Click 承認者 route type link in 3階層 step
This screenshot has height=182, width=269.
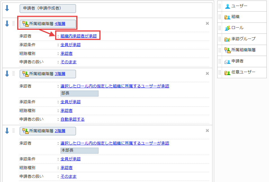click(x=66, y=111)
